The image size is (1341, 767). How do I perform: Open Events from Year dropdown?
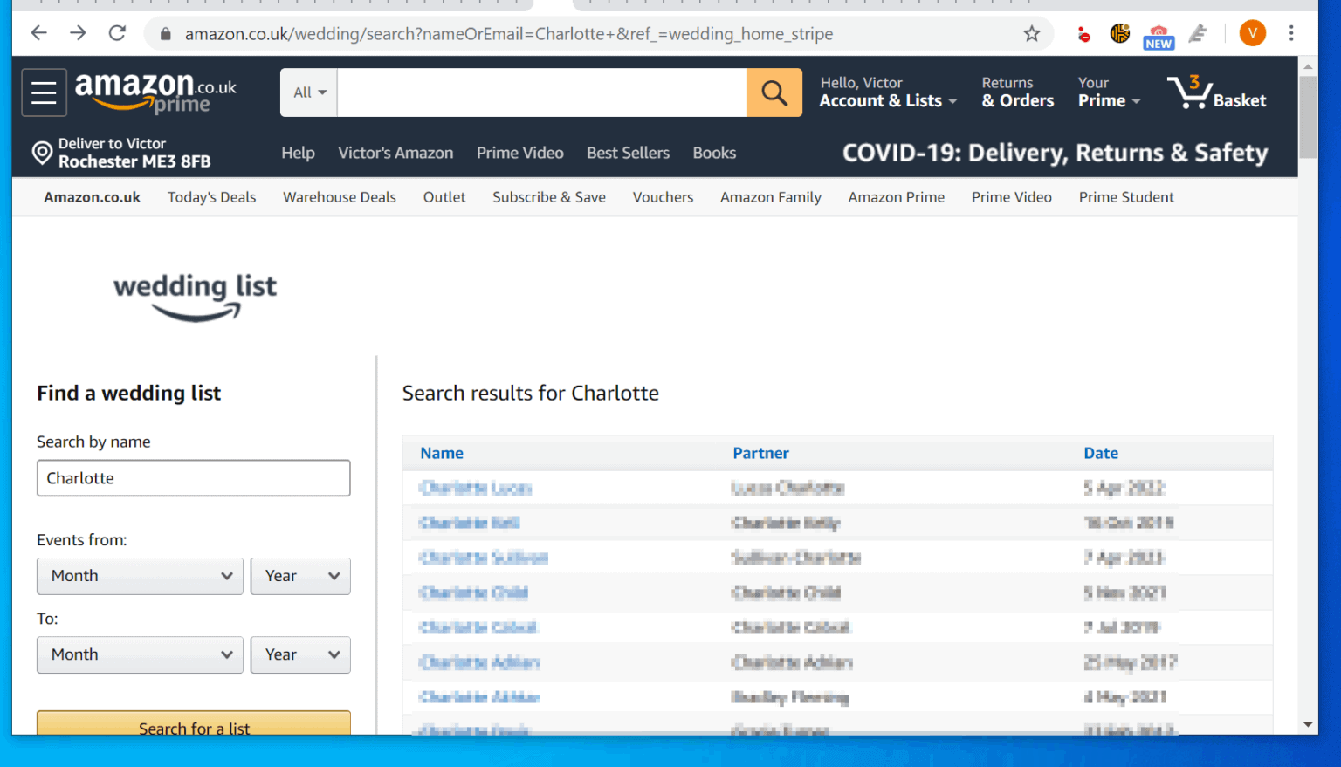pos(300,576)
